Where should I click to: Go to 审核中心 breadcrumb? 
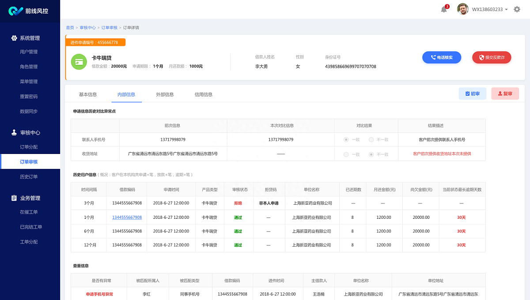click(88, 28)
